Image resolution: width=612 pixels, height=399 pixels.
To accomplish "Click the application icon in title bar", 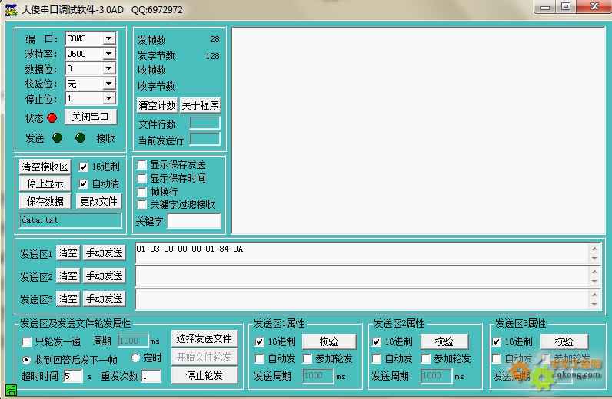I will pyautogui.click(x=11, y=10).
